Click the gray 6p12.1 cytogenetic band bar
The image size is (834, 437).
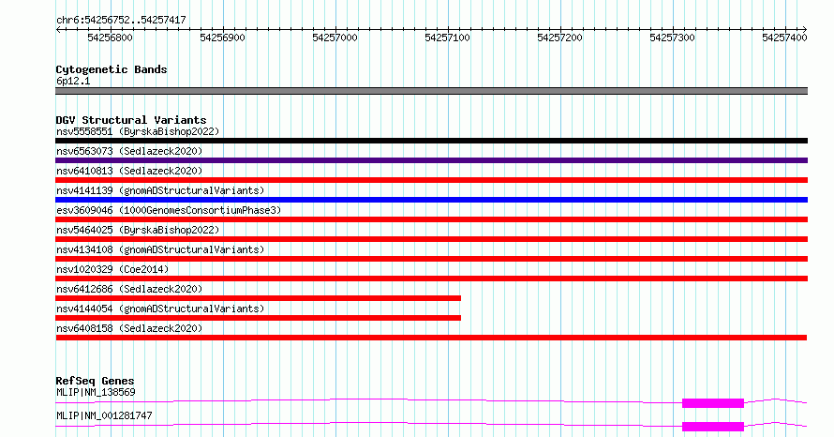(x=431, y=91)
